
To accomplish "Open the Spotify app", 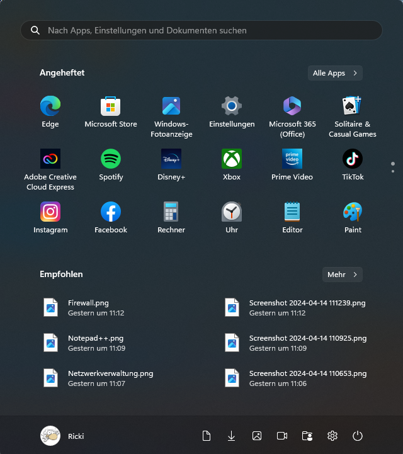I will 111,159.
